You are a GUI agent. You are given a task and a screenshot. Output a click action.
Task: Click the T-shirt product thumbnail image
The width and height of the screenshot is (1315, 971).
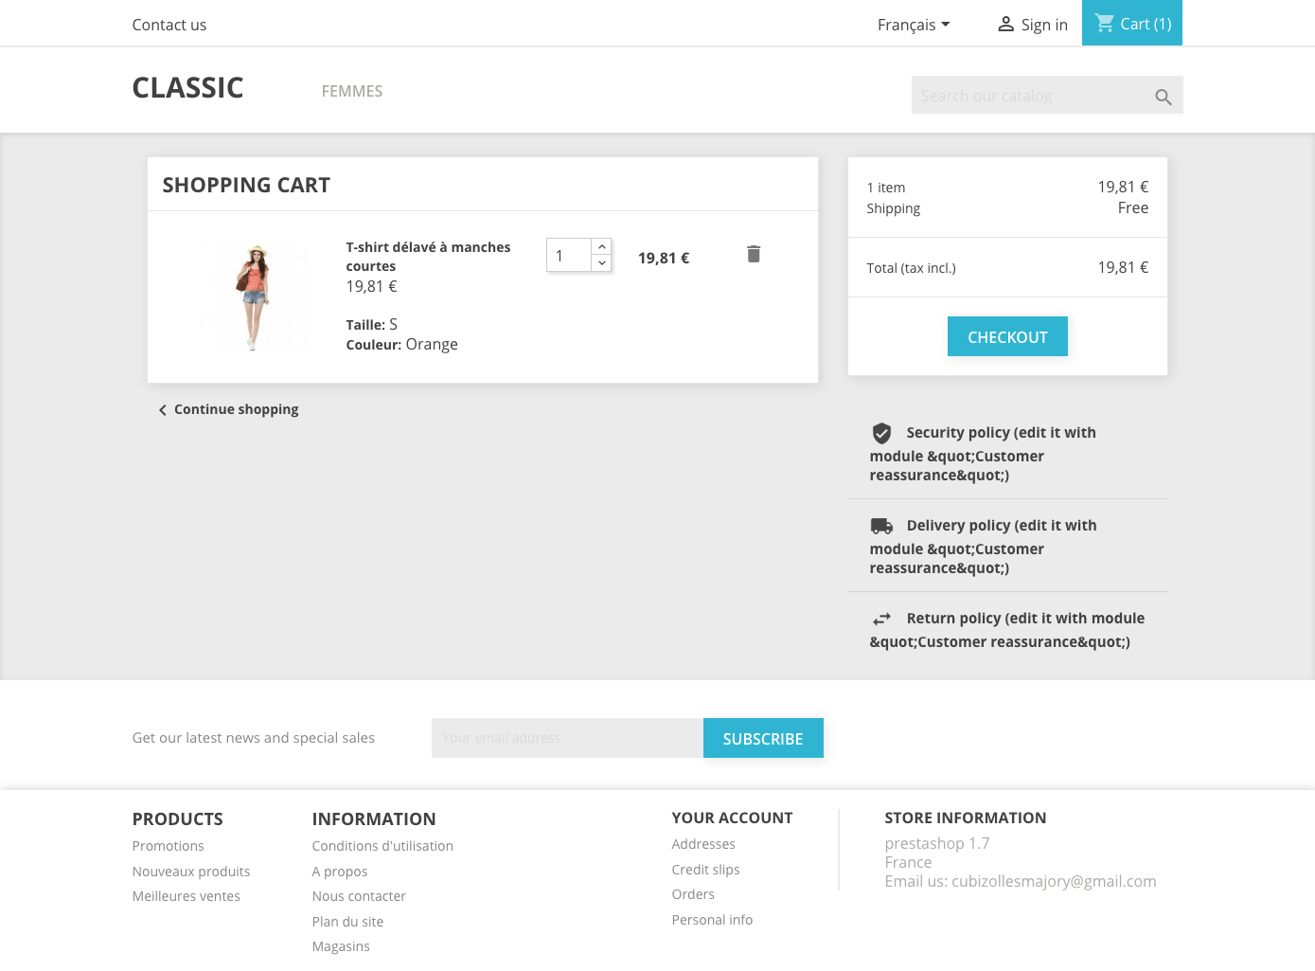tap(254, 297)
